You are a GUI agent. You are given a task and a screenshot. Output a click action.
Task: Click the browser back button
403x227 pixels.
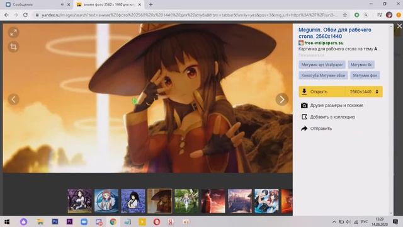(x=6, y=15)
